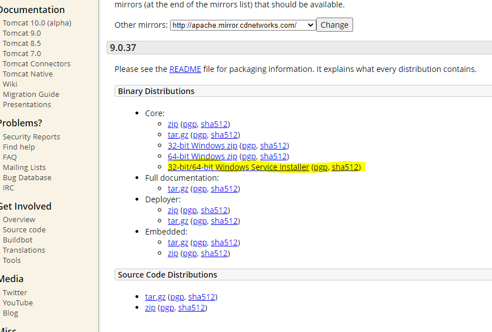The image size is (492, 332).
Task: Open the Twitter media link
Action: (x=15, y=292)
